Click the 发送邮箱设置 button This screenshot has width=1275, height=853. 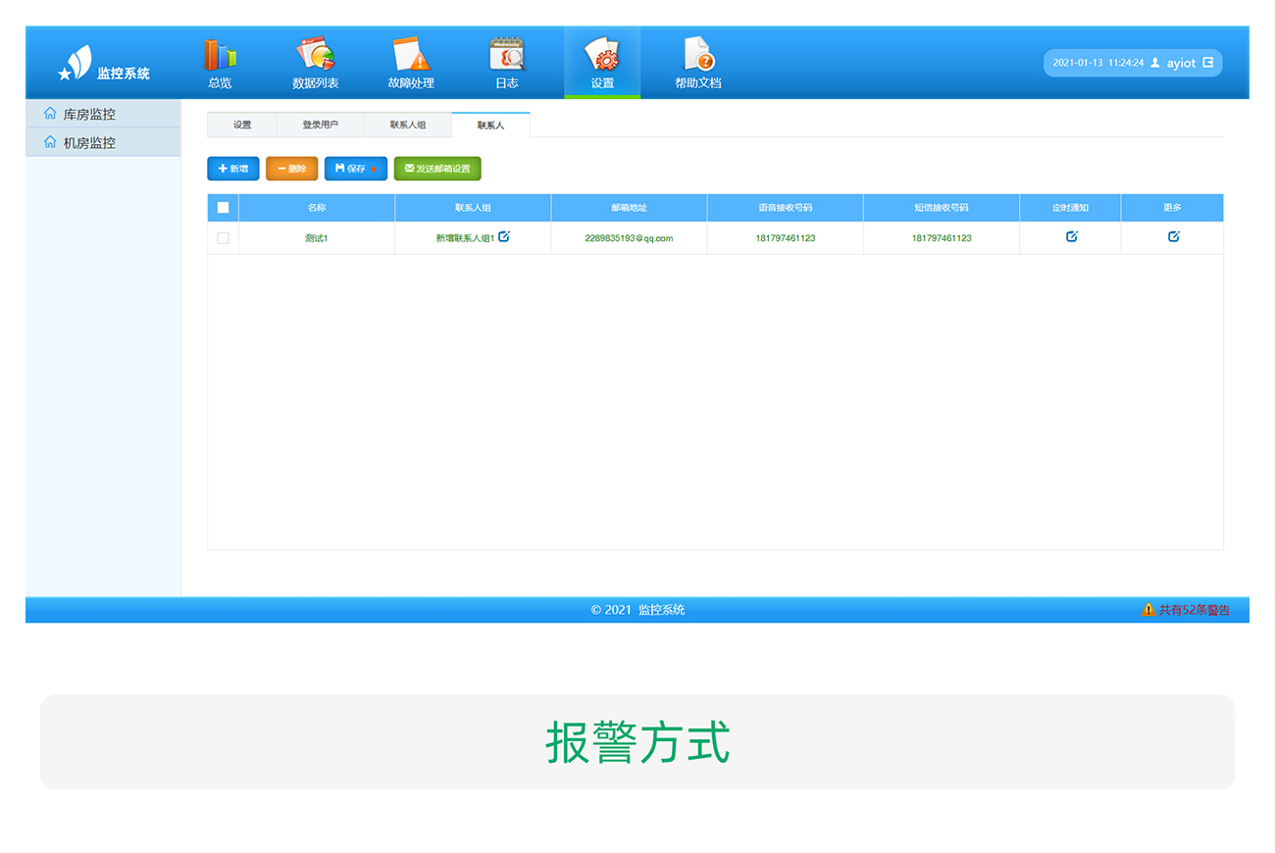(437, 169)
